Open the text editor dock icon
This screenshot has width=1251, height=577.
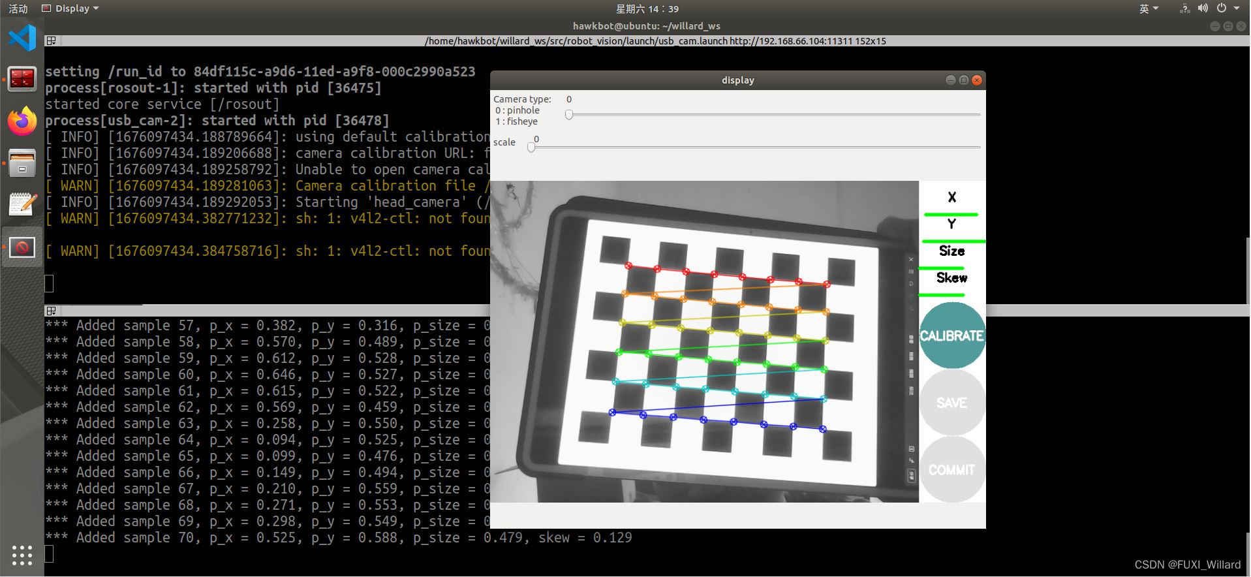tap(22, 205)
